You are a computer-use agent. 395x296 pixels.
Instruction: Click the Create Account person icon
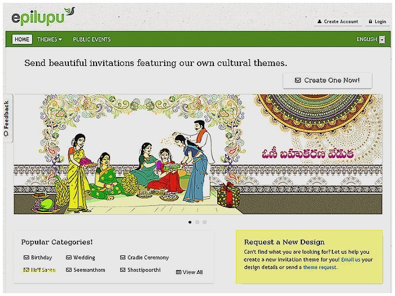click(319, 21)
